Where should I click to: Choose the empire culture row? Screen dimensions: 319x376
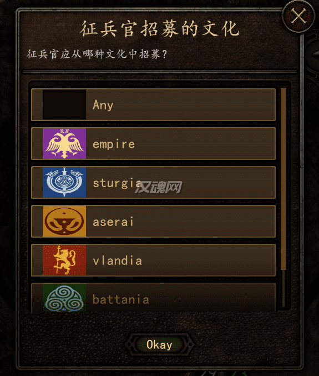point(153,143)
